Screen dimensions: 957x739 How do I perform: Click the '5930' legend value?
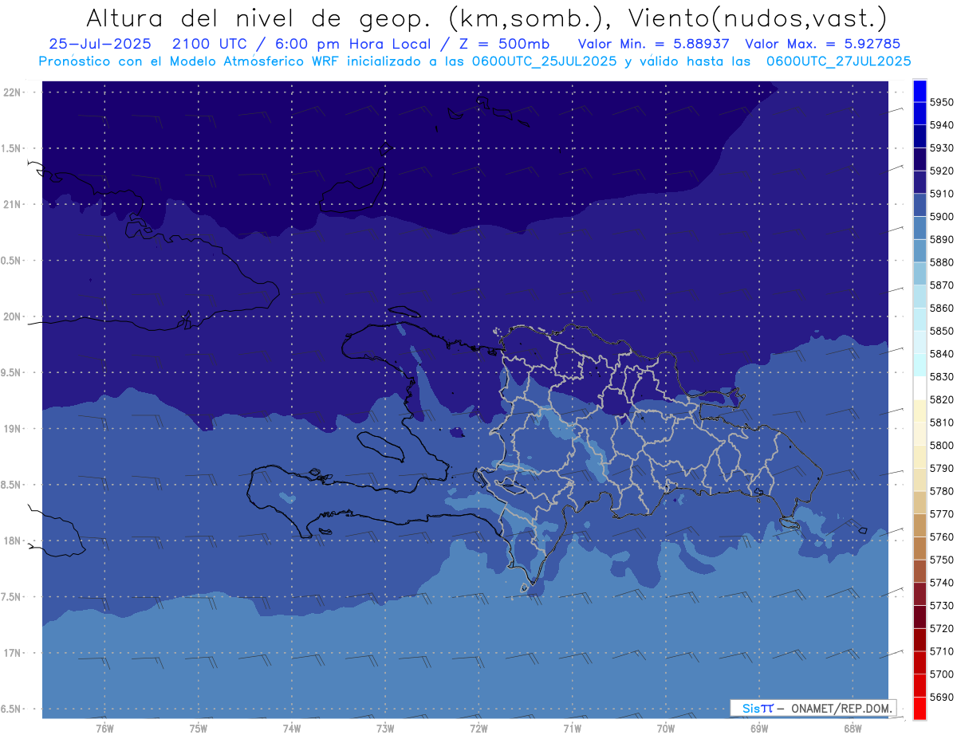tap(941, 147)
